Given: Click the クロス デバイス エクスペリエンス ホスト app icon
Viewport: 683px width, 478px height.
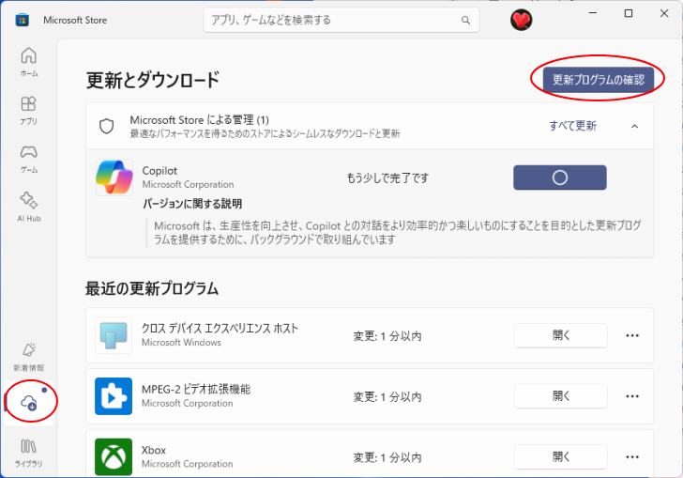Looking at the screenshot, I should (x=114, y=335).
